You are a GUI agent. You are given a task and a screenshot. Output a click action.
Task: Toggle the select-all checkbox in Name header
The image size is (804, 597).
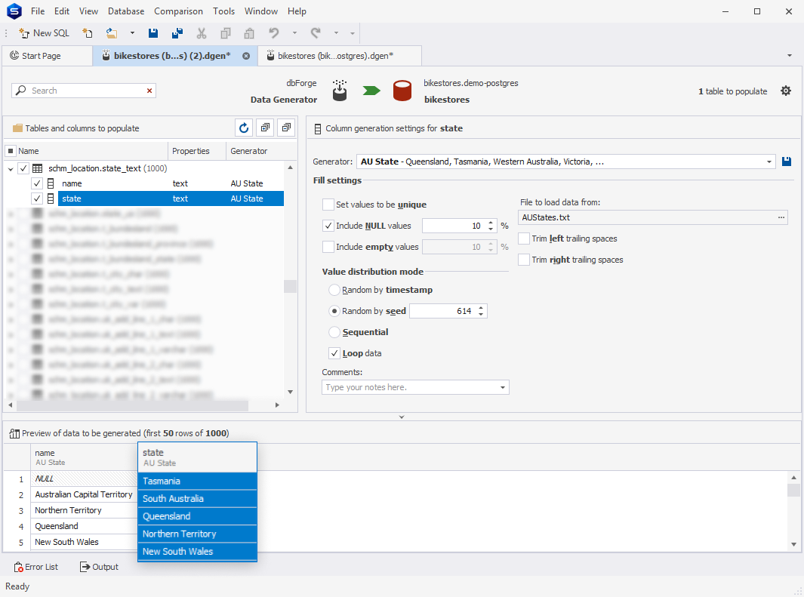[11, 151]
